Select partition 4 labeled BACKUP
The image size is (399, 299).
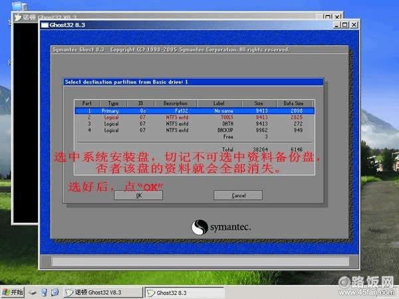pos(194,130)
